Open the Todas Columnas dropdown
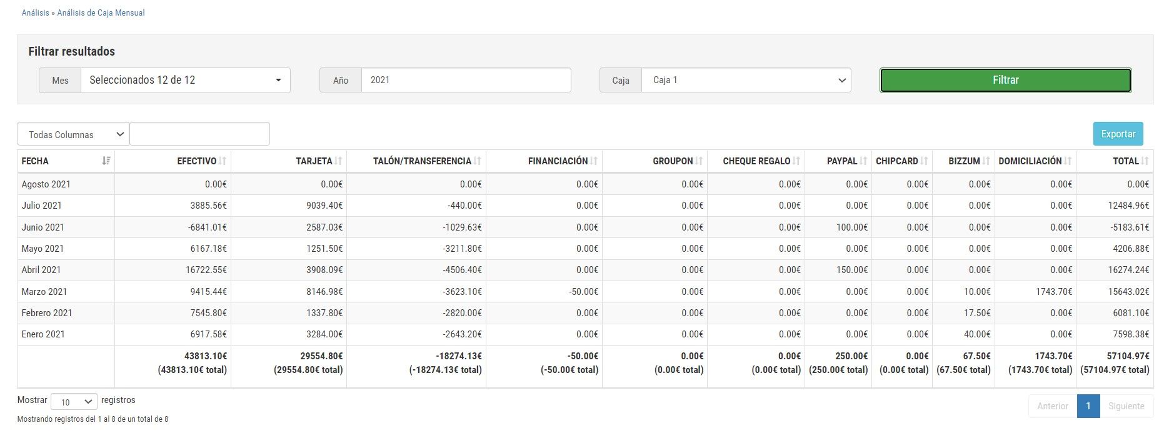Screen dimensions: 1174x433 [73, 134]
